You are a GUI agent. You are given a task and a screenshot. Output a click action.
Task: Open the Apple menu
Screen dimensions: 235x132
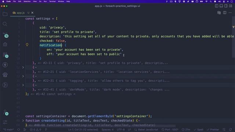point(3,1)
